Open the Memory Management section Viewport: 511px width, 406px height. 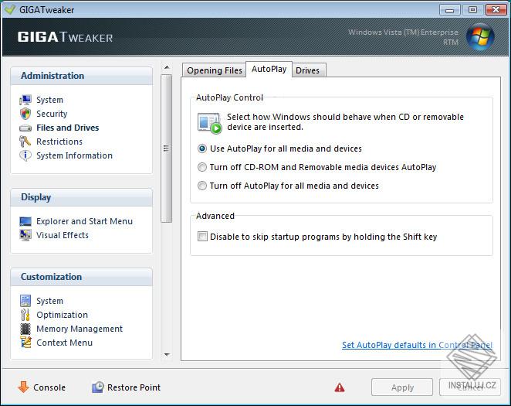(80, 329)
